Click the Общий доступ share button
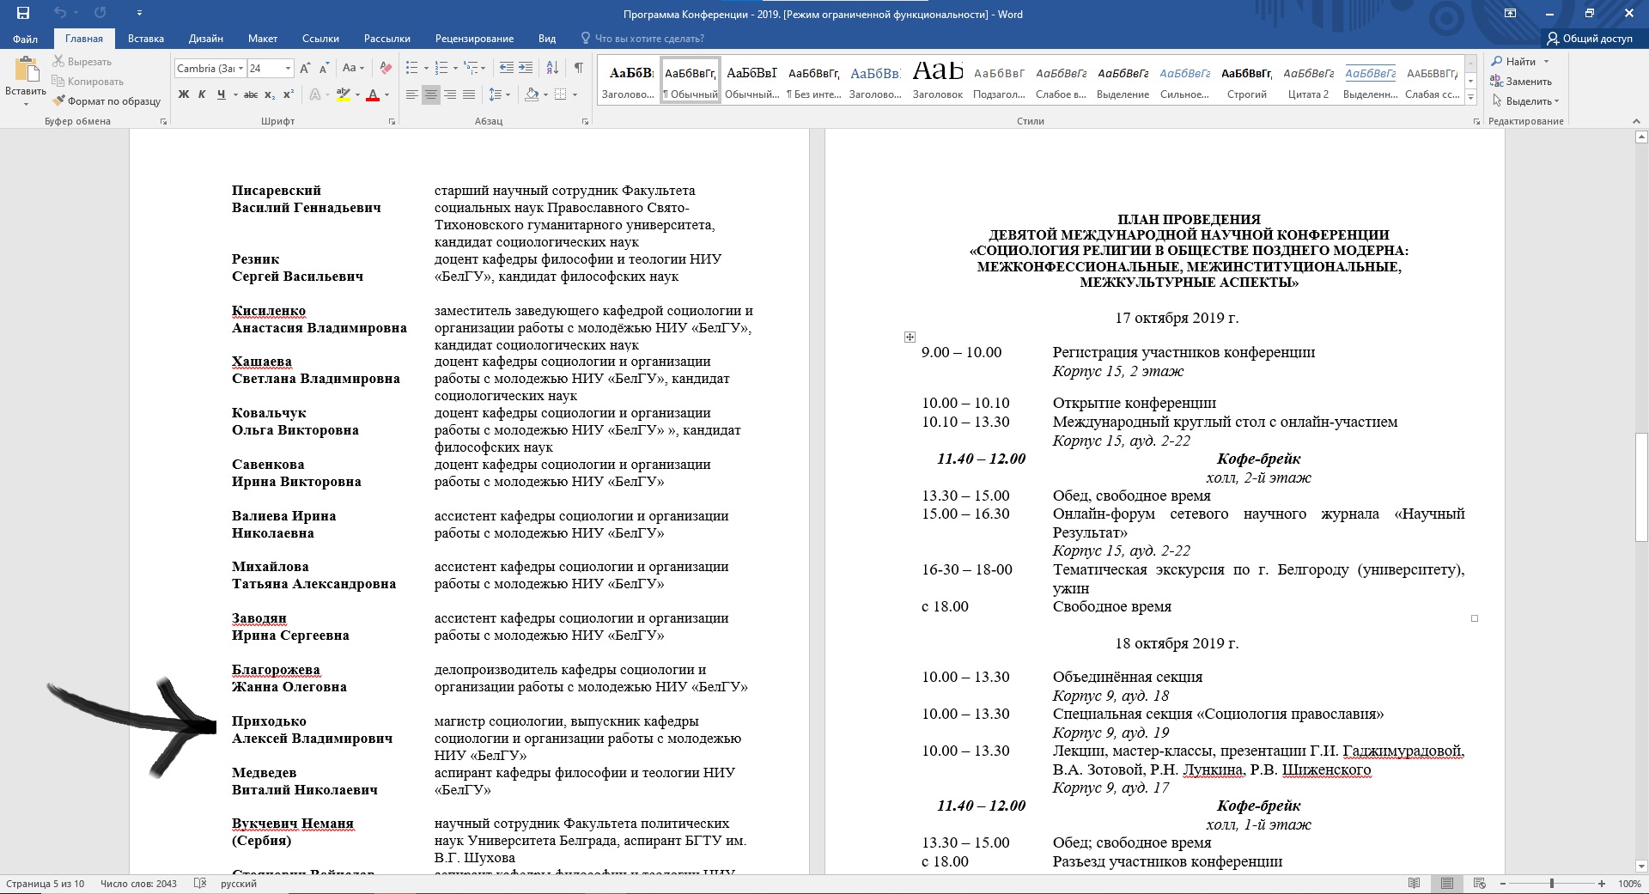The height and width of the screenshot is (894, 1649). click(x=1589, y=39)
